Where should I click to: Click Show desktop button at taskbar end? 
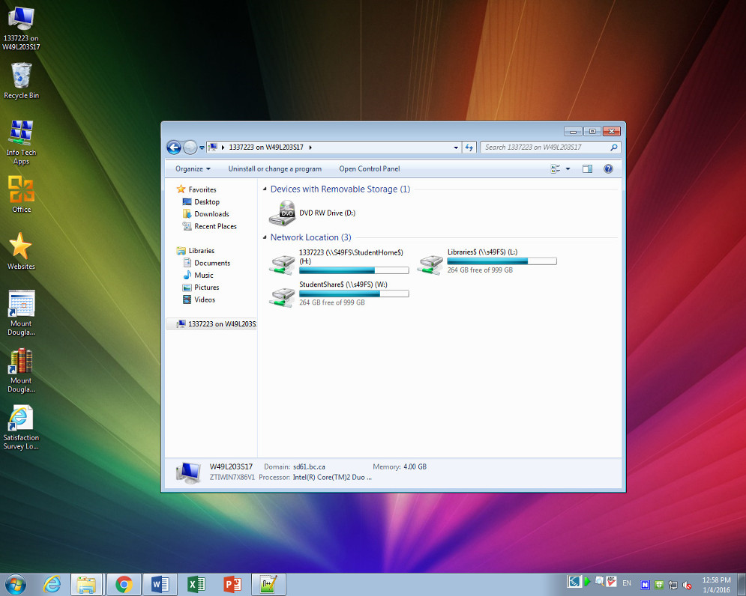click(742, 585)
